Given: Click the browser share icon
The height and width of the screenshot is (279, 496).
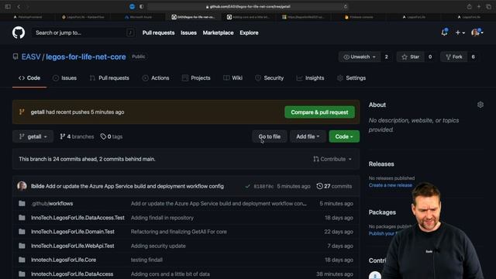Looking at the screenshot, I should pyautogui.click(x=470, y=7).
